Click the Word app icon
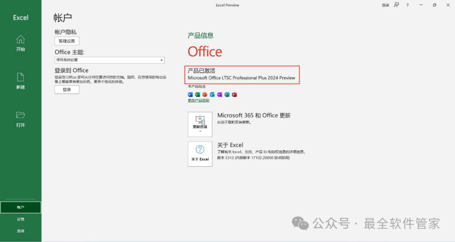This screenshot has height=242, width=455. [x=190, y=94]
